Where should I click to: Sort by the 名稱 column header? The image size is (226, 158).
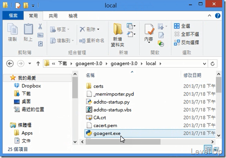(x=90, y=75)
